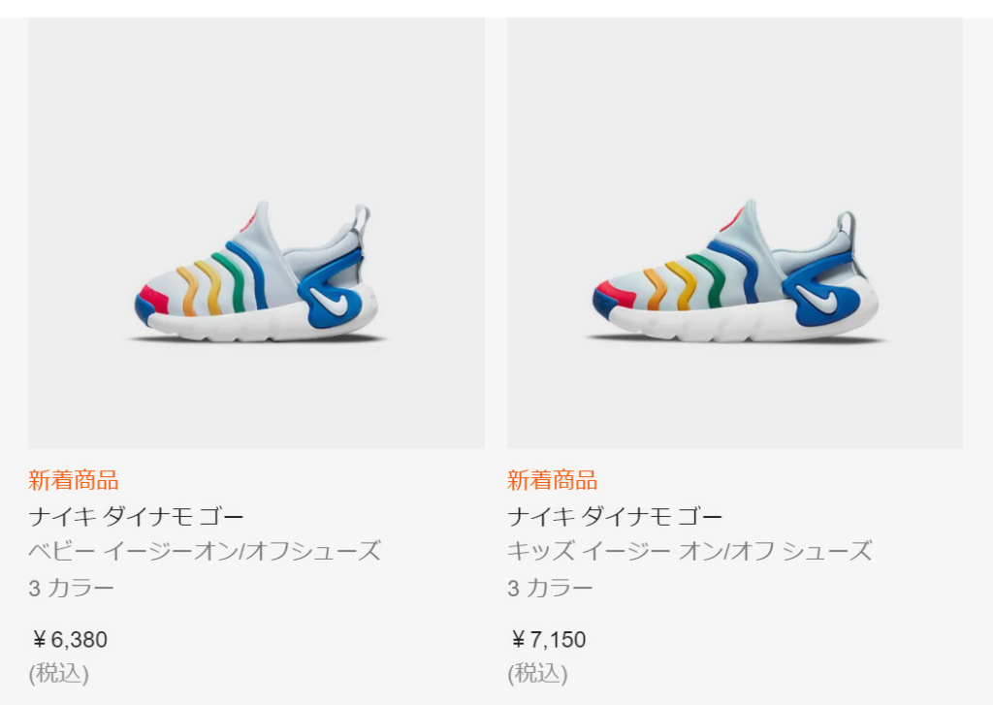Show the 3 カラー options for the kids shoe
This screenshot has height=705, width=993.
[x=551, y=588]
